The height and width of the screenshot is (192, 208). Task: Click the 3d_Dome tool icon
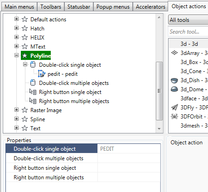pos(174,89)
